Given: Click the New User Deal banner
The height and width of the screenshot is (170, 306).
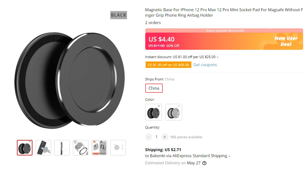Looking at the screenshot, I should (286, 41).
